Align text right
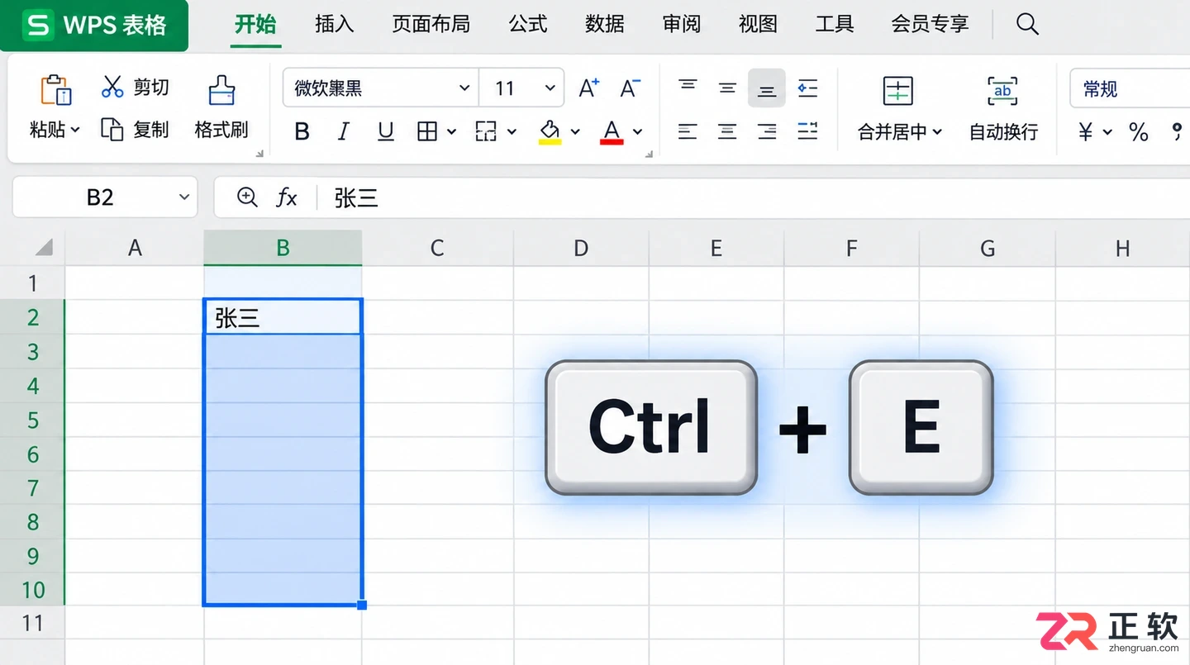The height and width of the screenshot is (665, 1190). point(767,131)
